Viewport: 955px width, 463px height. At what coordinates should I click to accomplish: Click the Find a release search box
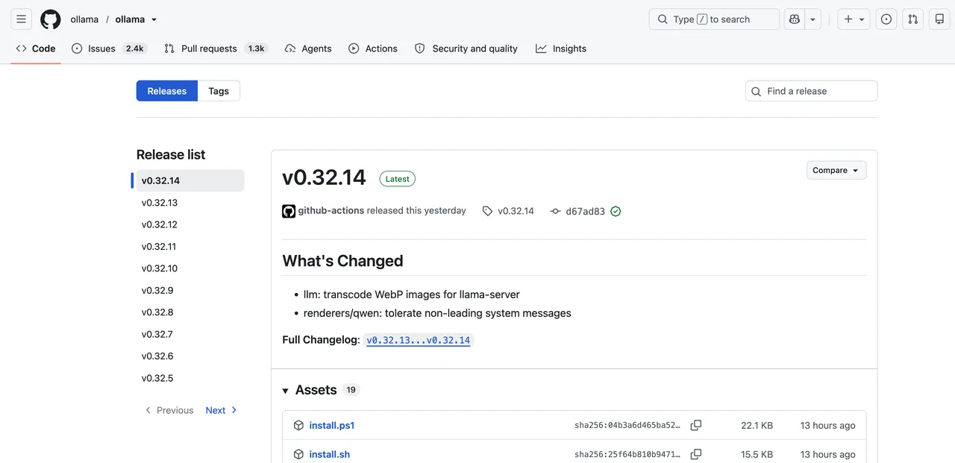[811, 91]
